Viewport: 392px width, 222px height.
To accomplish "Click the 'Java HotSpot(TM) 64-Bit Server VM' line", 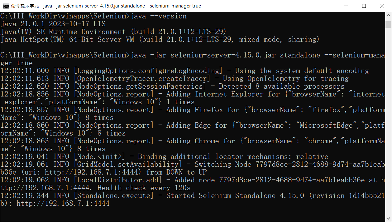I will point(68,39).
